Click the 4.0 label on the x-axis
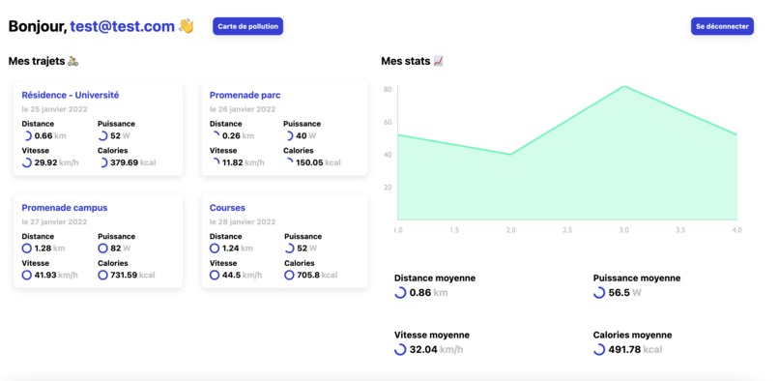The image size is (779, 381). (737, 230)
